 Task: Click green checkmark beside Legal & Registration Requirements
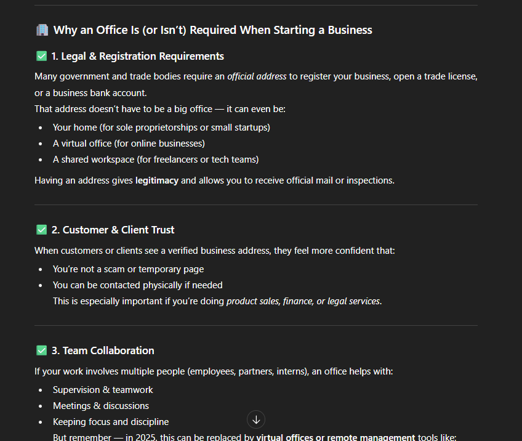[x=41, y=56]
